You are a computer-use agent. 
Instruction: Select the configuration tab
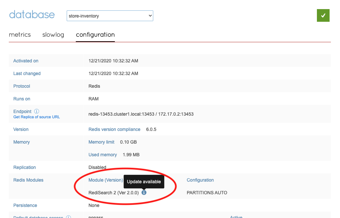tap(95, 35)
